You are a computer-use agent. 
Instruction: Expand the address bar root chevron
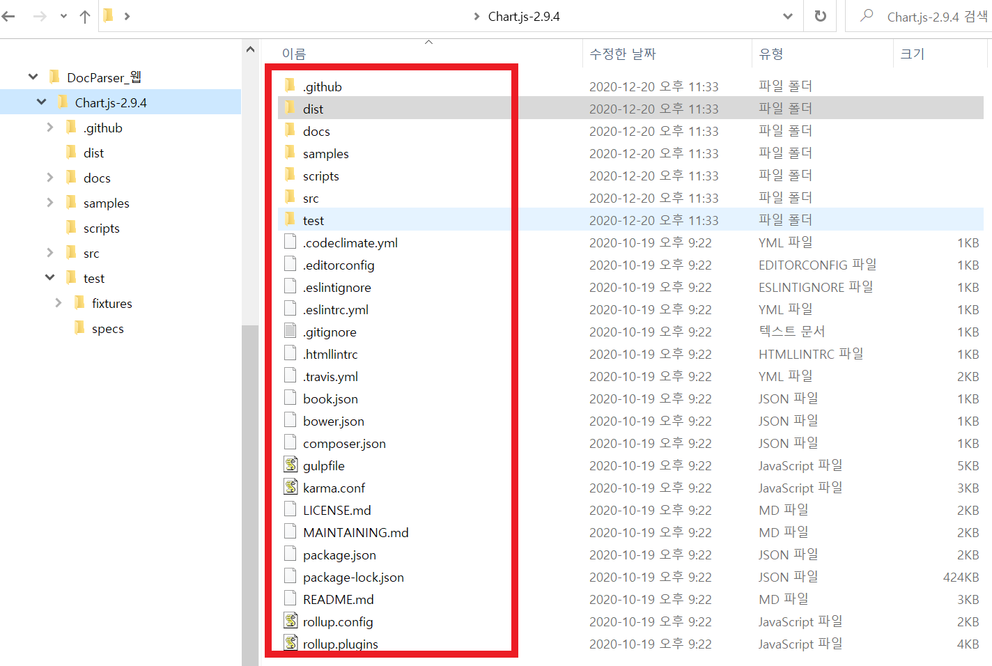click(x=127, y=16)
